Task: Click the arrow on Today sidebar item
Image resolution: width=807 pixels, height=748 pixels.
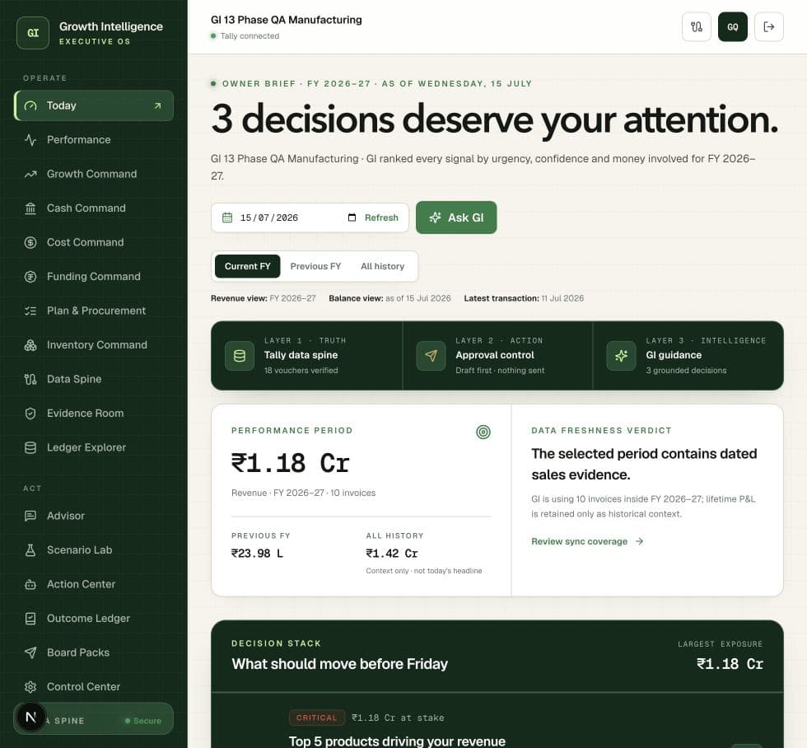Action: click(x=157, y=105)
